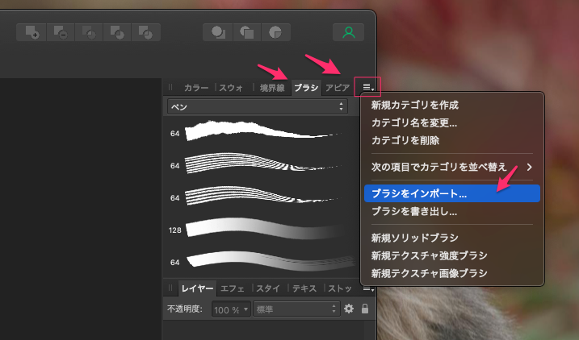
Task: Switch to the カラー tab
Action: coord(196,87)
